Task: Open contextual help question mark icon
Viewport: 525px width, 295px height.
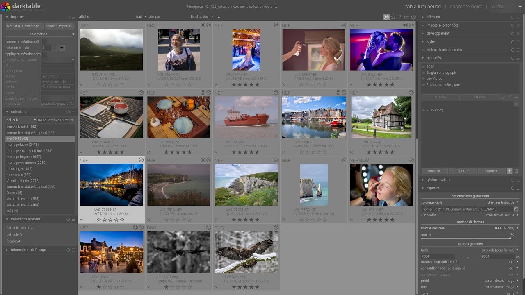Action: click(x=399, y=17)
